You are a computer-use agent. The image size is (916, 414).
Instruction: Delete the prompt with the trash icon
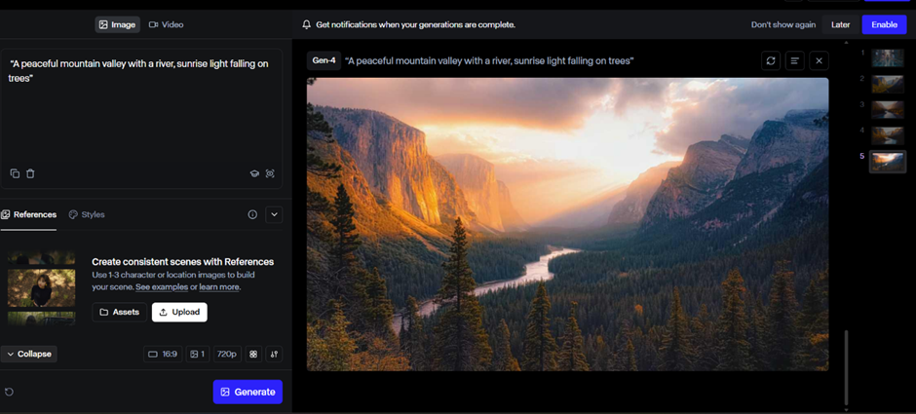point(30,173)
